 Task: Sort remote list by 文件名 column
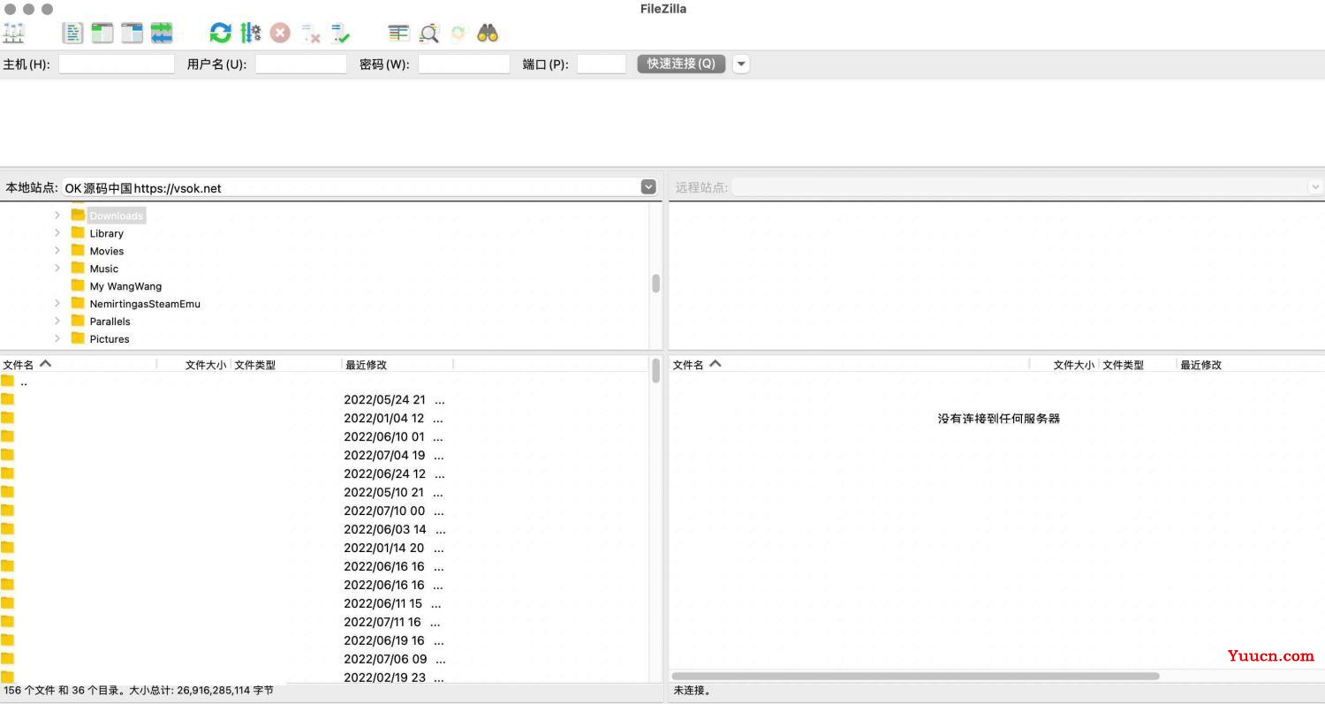(x=850, y=364)
